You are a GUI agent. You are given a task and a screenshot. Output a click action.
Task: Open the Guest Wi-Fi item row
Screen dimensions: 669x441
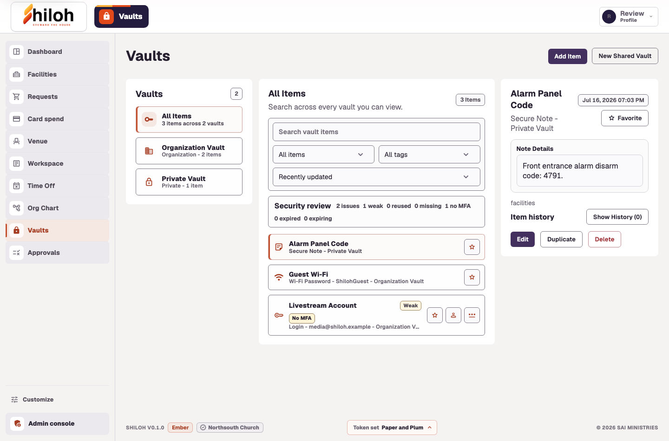[x=376, y=278]
